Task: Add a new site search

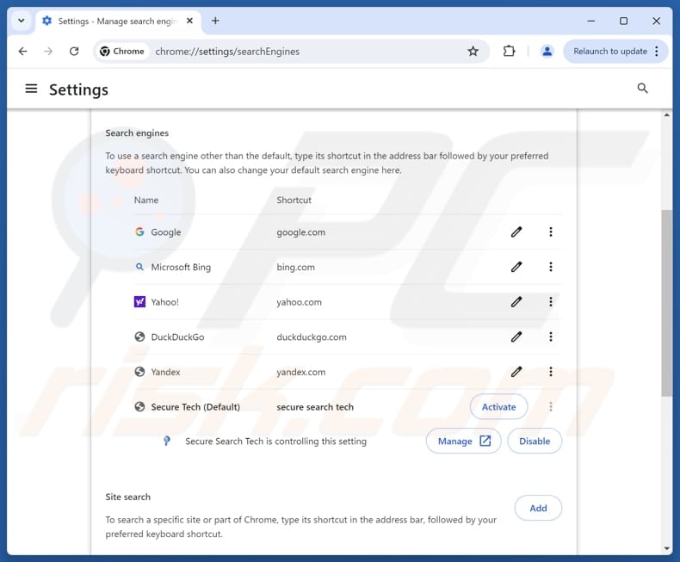Action: click(x=538, y=509)
